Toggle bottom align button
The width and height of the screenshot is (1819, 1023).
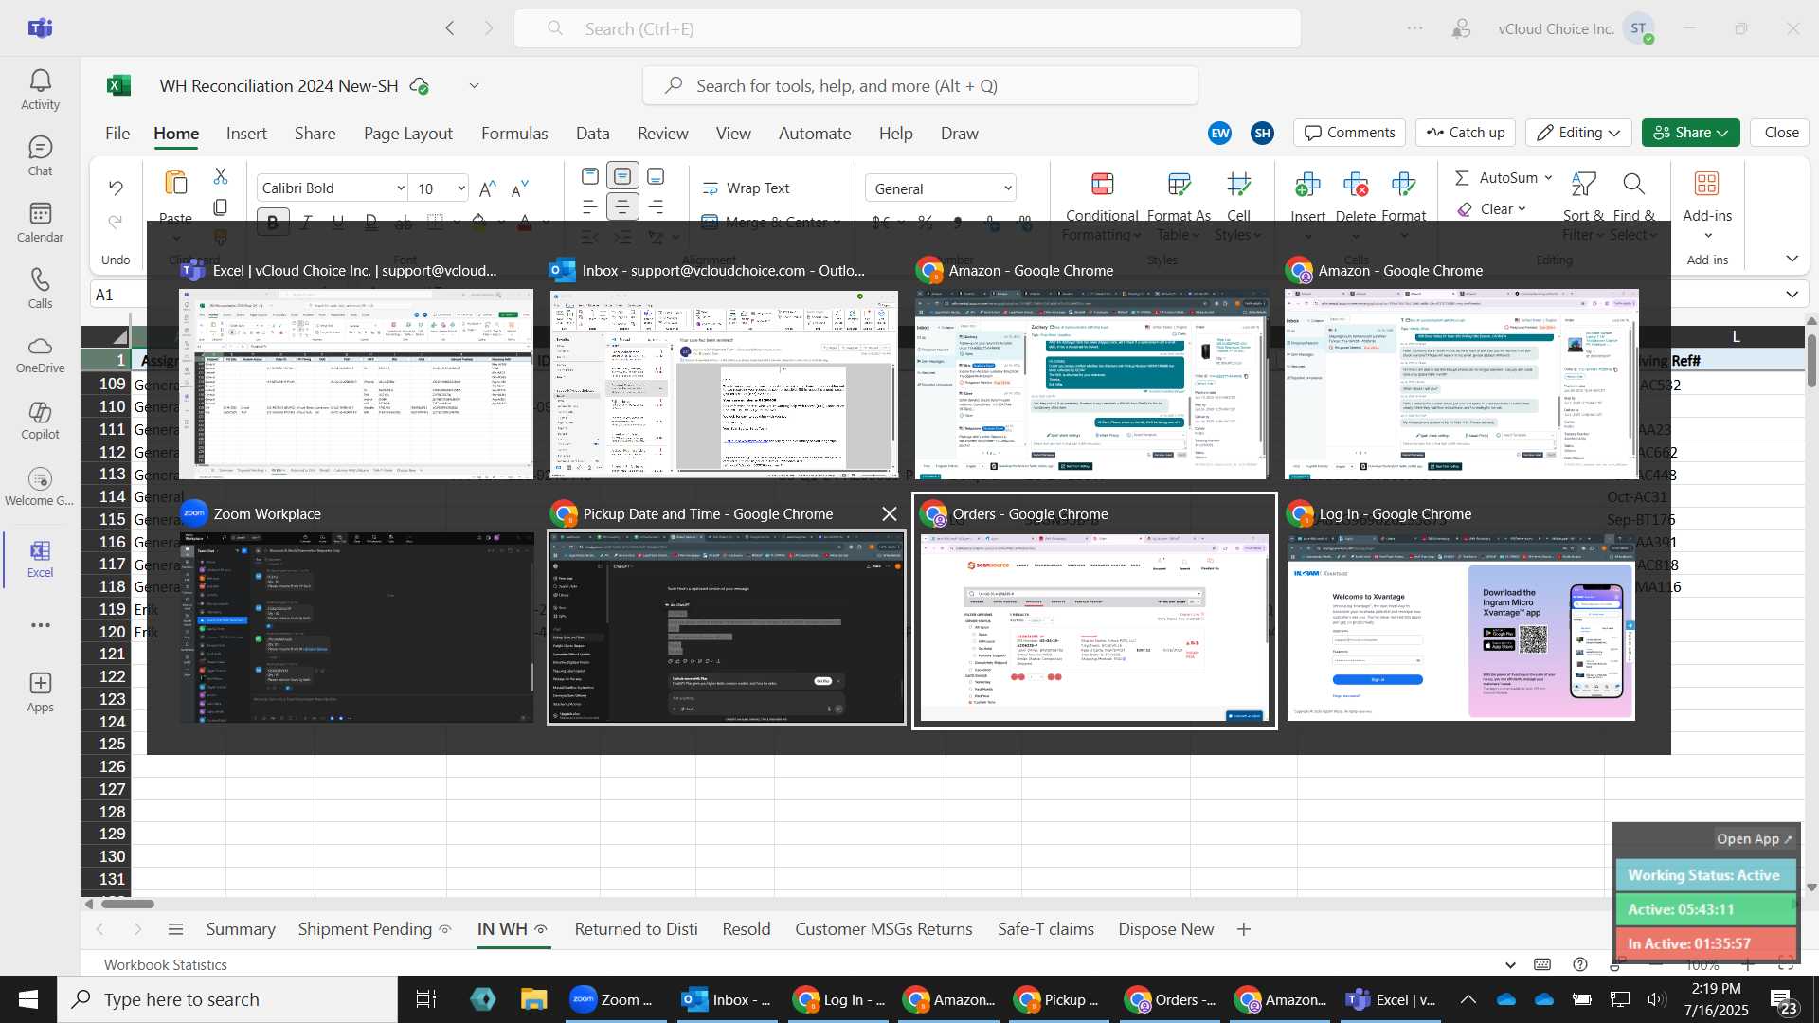pyautogui.click(x=656, y=176)
